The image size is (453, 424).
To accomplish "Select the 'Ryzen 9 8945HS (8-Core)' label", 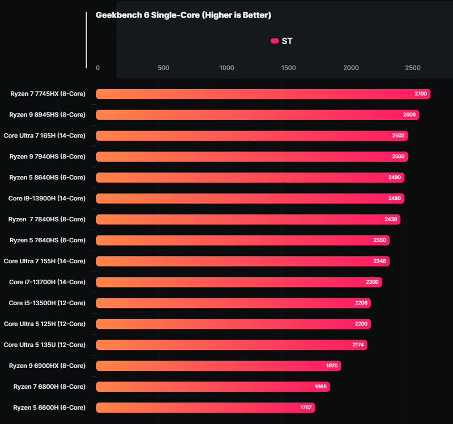I will pyautogui.click(x=48, y=115).
